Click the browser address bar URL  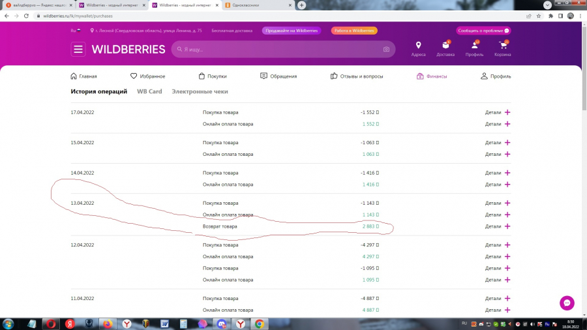(78, 16)
